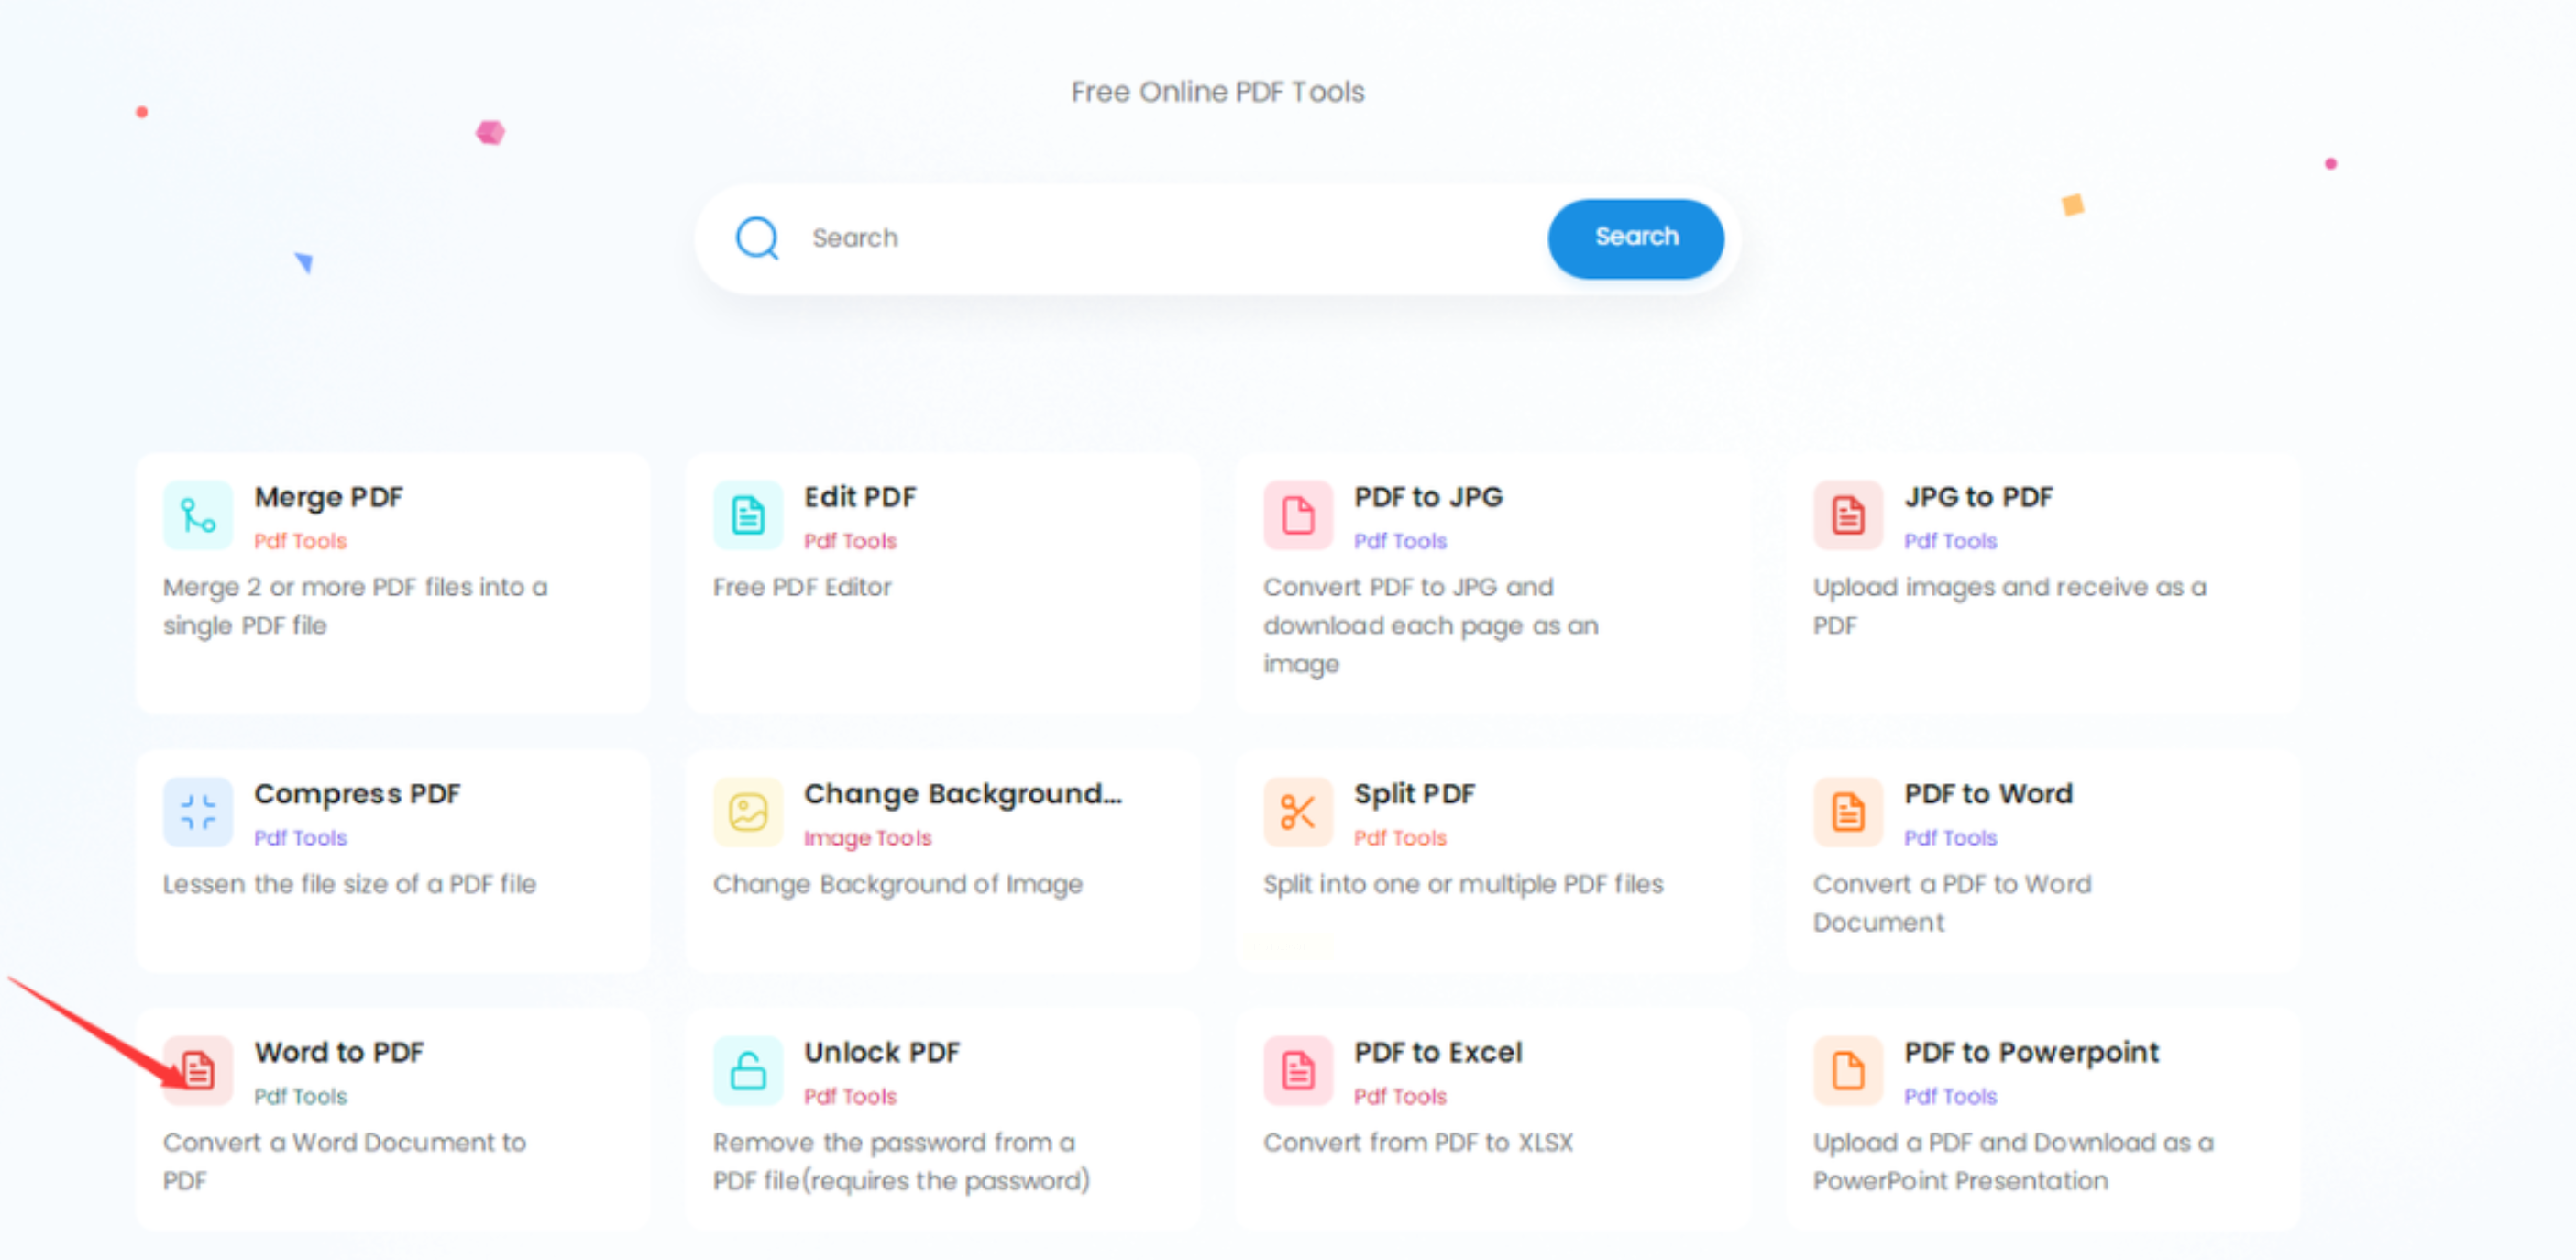Click the magnifying glass search icon
The width and height of the screenshot is (2576, 1260).
(757, 238)
